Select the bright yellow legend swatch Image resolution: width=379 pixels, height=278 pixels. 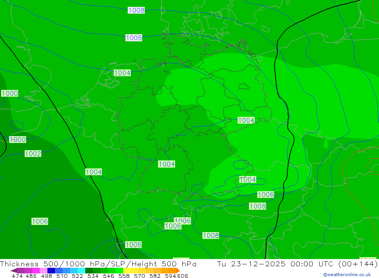coord(127,270)
